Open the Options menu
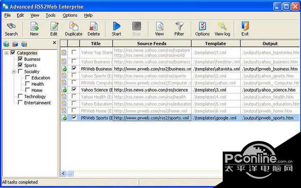The width and height of the screenshot is (301, 188). tap(70, 15)
